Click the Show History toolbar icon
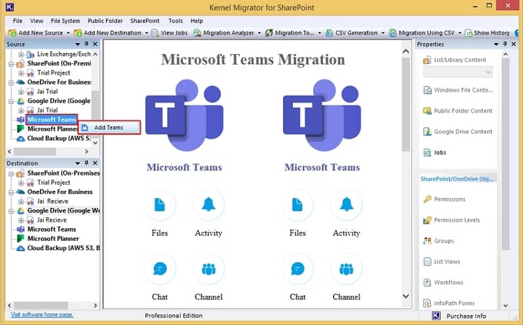 click(x=469, y=33)
